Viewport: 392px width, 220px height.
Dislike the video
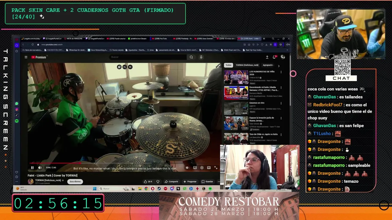[x=158, y=182]
